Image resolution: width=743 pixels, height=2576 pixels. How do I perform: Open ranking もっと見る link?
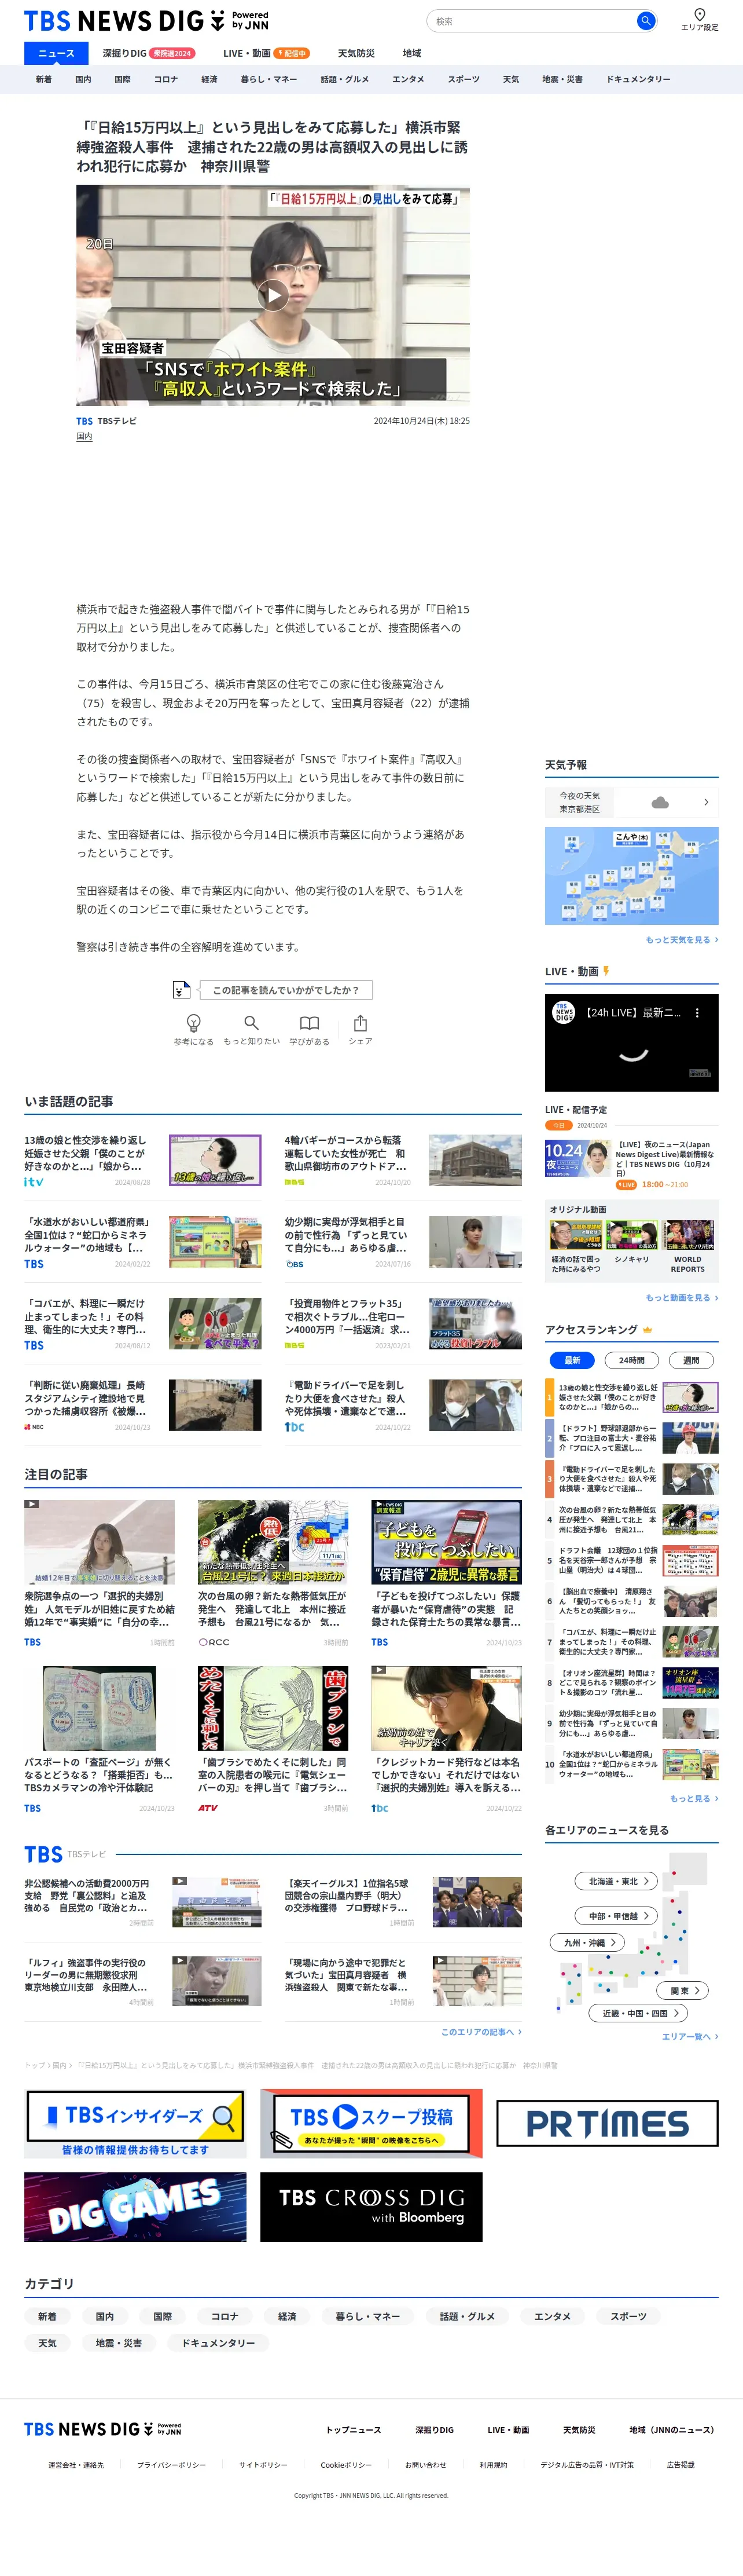(x=694, y=1799)
